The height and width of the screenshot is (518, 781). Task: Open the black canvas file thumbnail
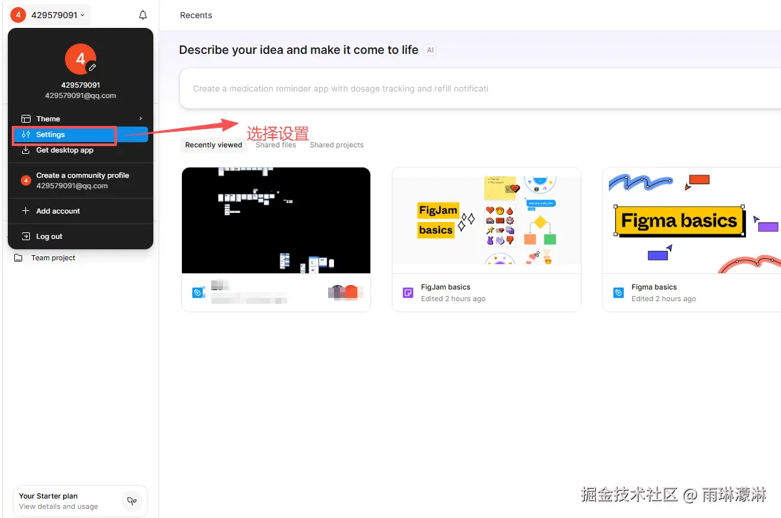point(276,221)
